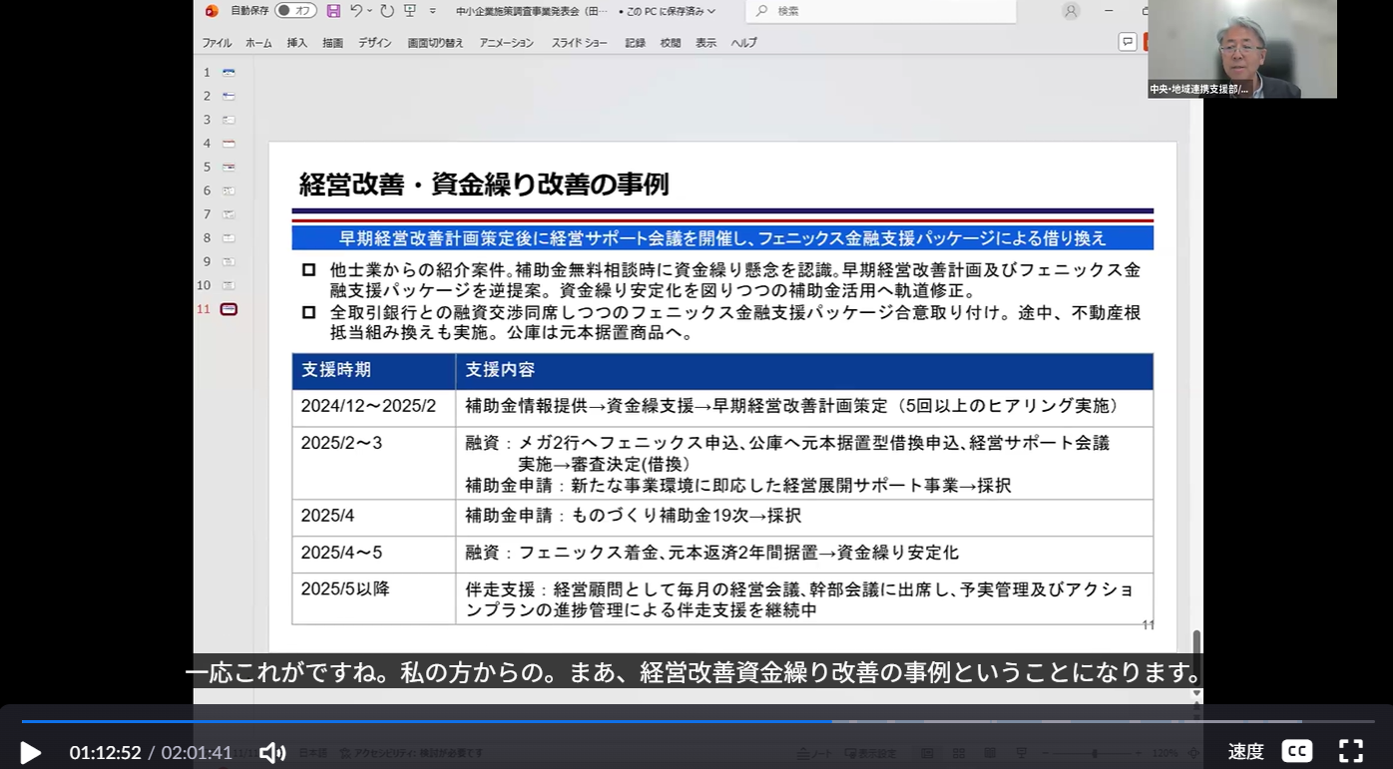1393x769 pixels.
Task: Open the スライド ショー ribbon tab
Action: (x=579, y=43)
